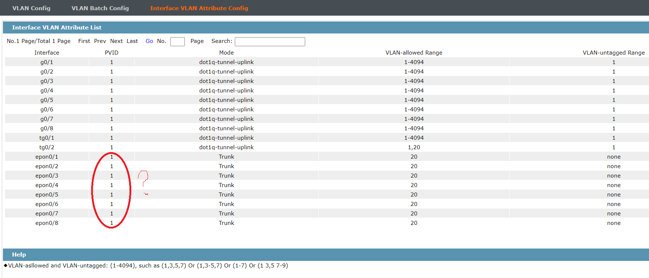
Task: Click the epon0/8 interface row
Action: [x=327, y=223]
